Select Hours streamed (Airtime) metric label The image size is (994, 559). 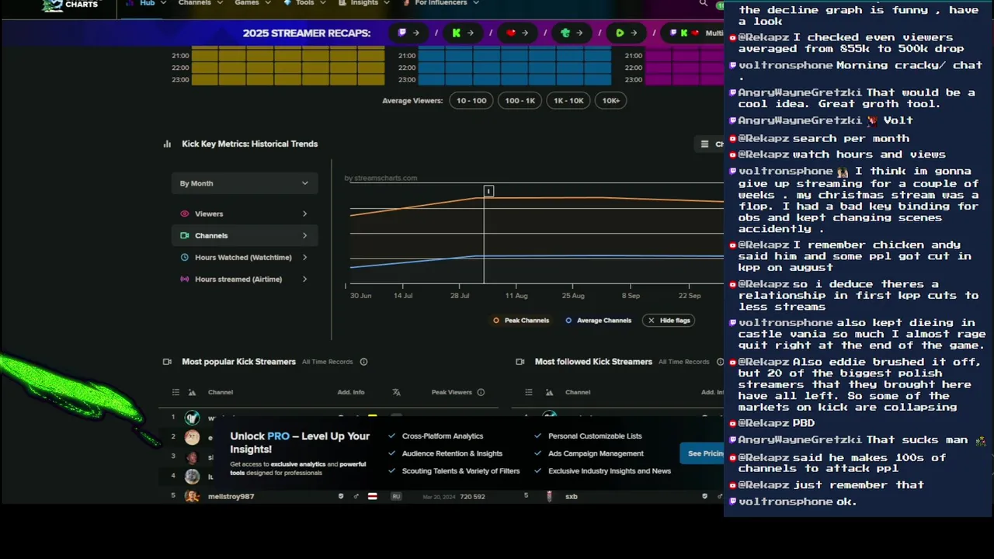(x=238, y=279)
